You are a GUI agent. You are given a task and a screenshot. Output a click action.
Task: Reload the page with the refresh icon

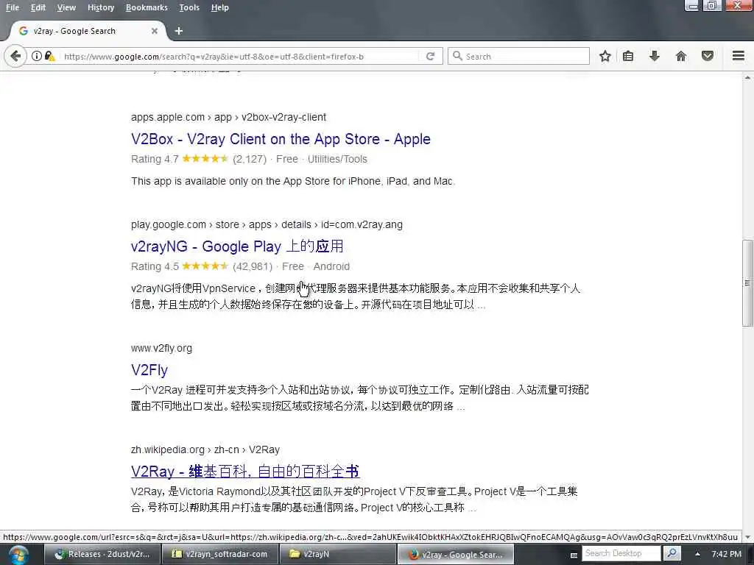[x=430, y=56]
